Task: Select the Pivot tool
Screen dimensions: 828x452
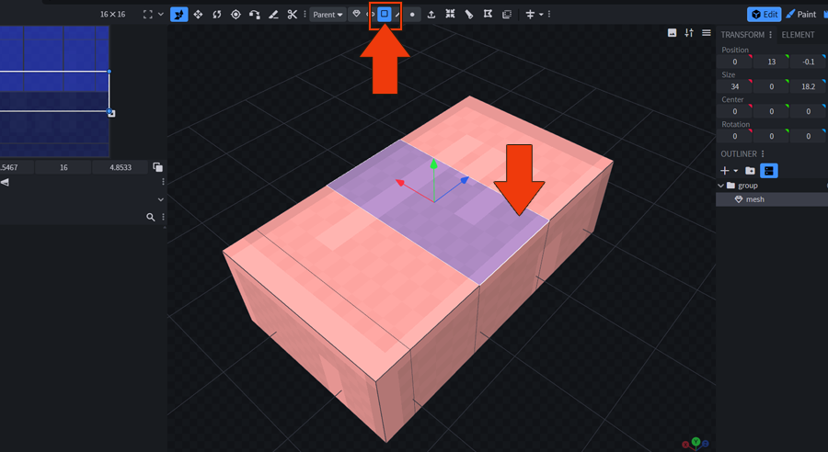Action: 236,15
